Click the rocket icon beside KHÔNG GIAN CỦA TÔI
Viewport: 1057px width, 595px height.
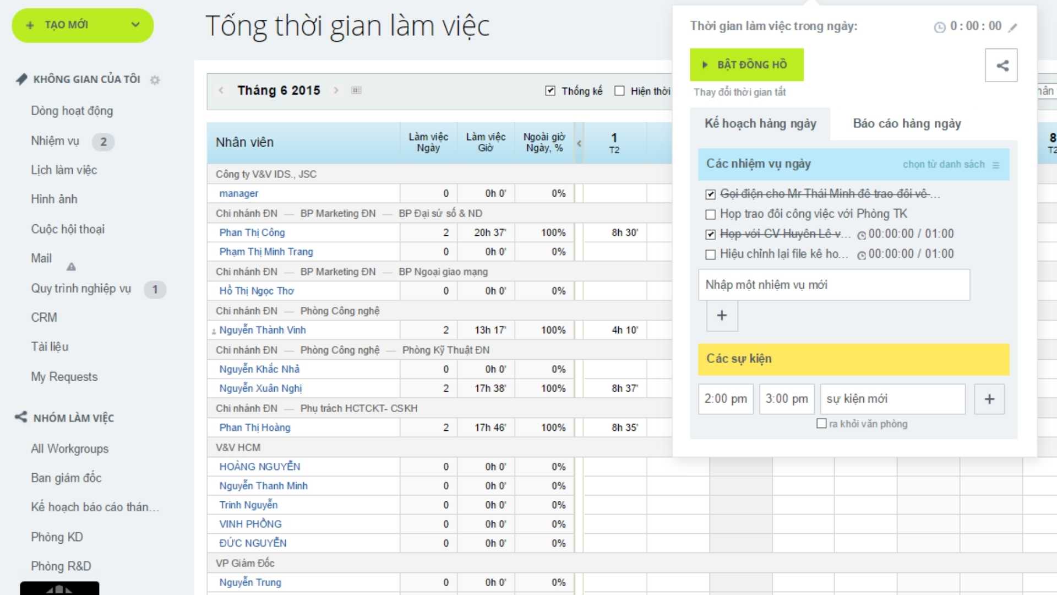click(x=21, y=79)
